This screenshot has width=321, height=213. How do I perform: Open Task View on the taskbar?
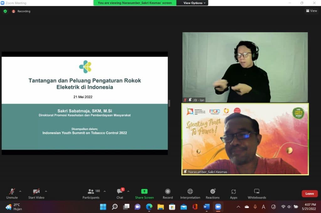(126, 207)
